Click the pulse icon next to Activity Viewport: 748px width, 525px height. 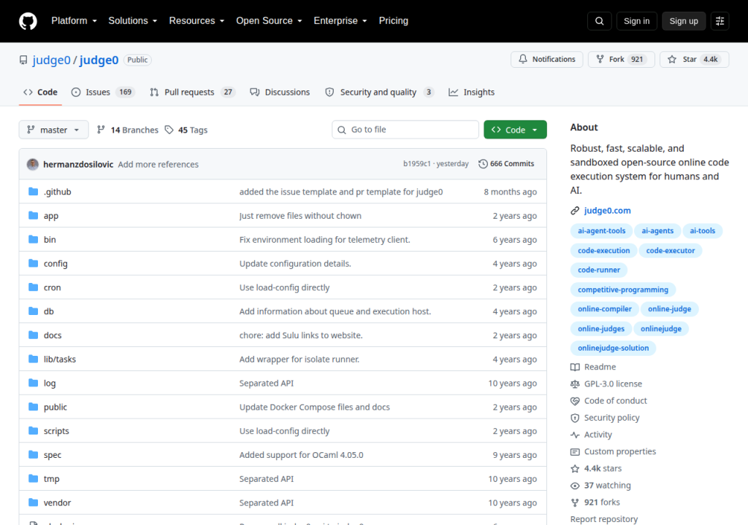[x=575, y=435]
